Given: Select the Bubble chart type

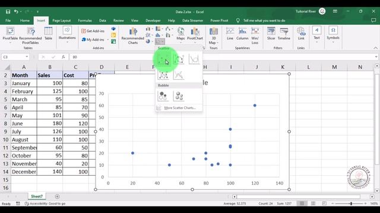Looking at the screenshot, I should tap(163, 96).
